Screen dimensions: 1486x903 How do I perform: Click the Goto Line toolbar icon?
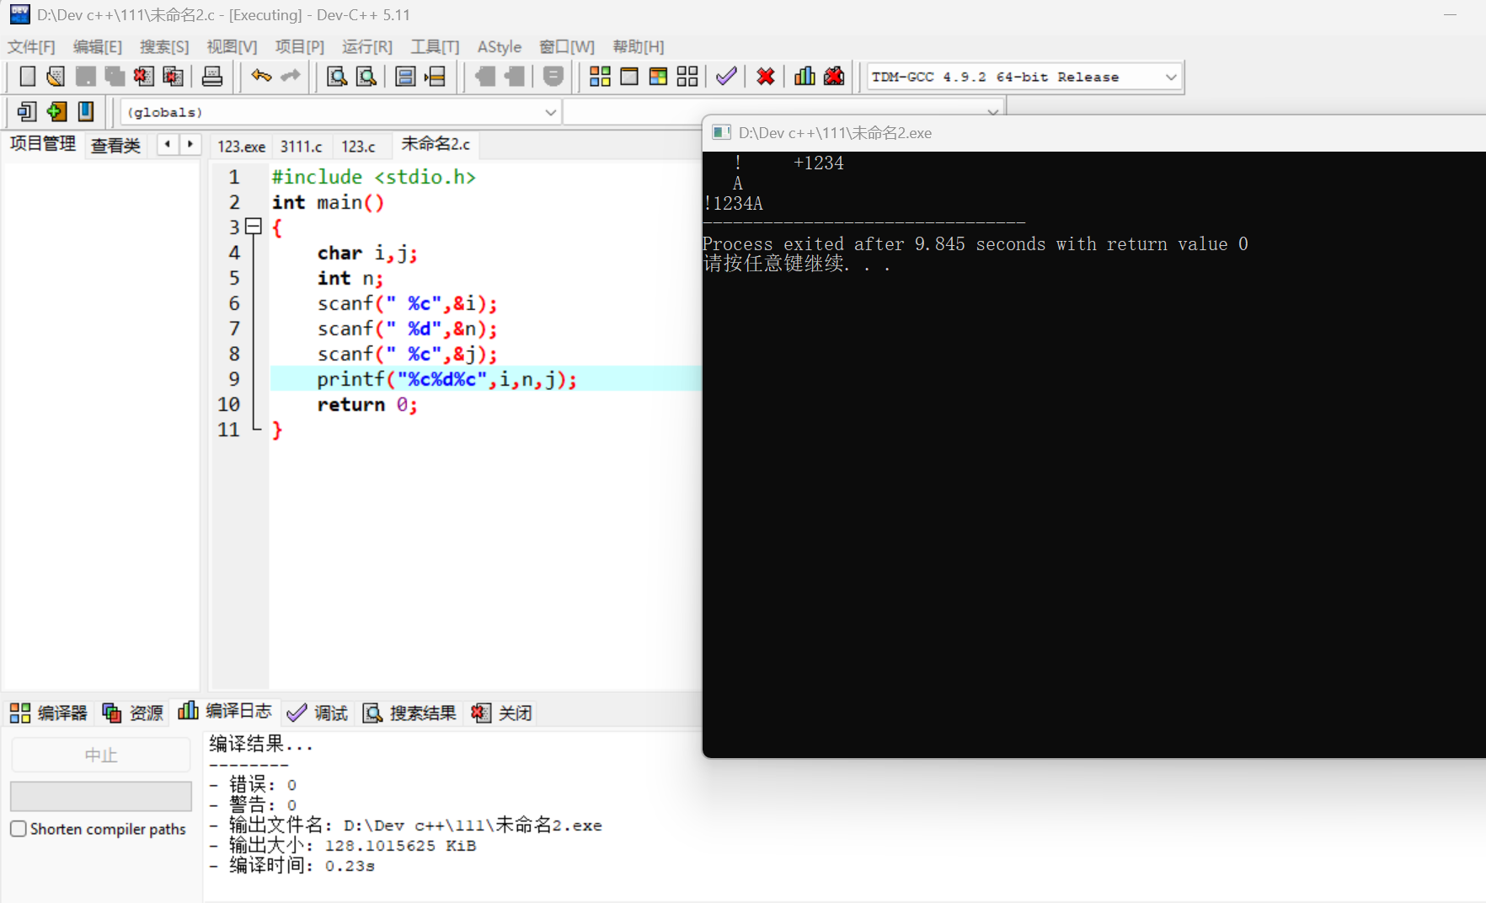435,77
